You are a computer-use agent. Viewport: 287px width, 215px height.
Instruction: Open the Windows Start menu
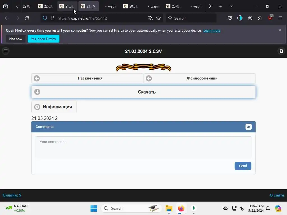94,208
